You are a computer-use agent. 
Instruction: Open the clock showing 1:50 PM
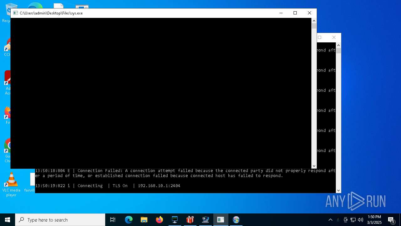[x=374, y=217]
